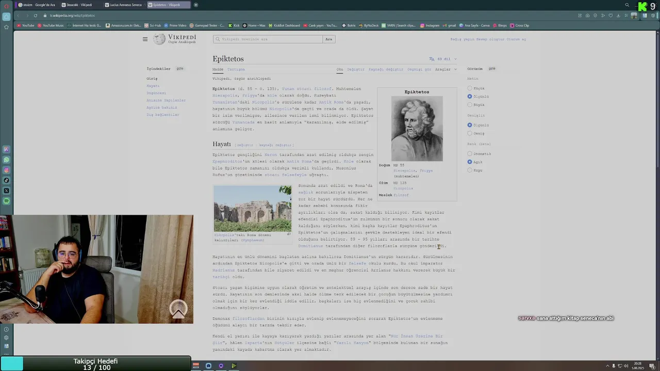Go back using the browser back arrow
The image size is (660, 371).
[x=19, y=15]
